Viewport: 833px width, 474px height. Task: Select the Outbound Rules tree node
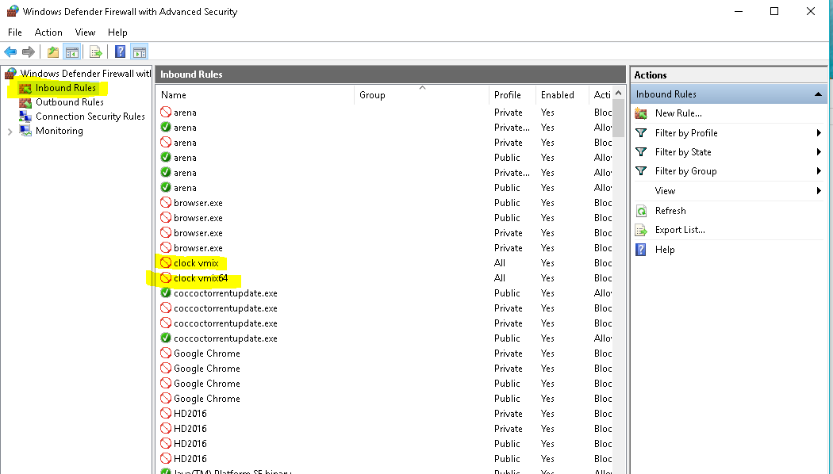pyautogui.click(x=69, y=102)
